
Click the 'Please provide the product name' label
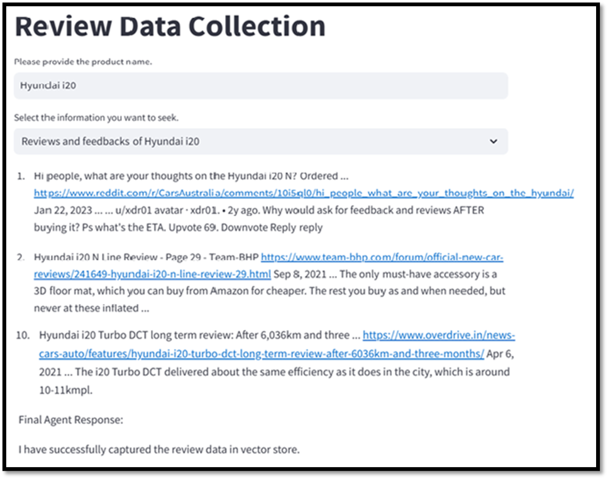tap(64, 62)
